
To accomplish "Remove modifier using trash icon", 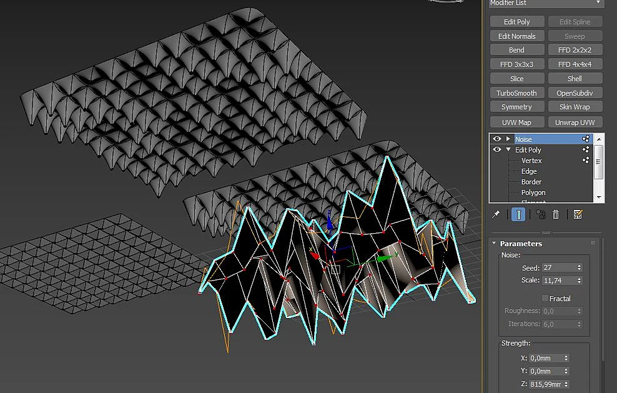I will coord(556,214).
